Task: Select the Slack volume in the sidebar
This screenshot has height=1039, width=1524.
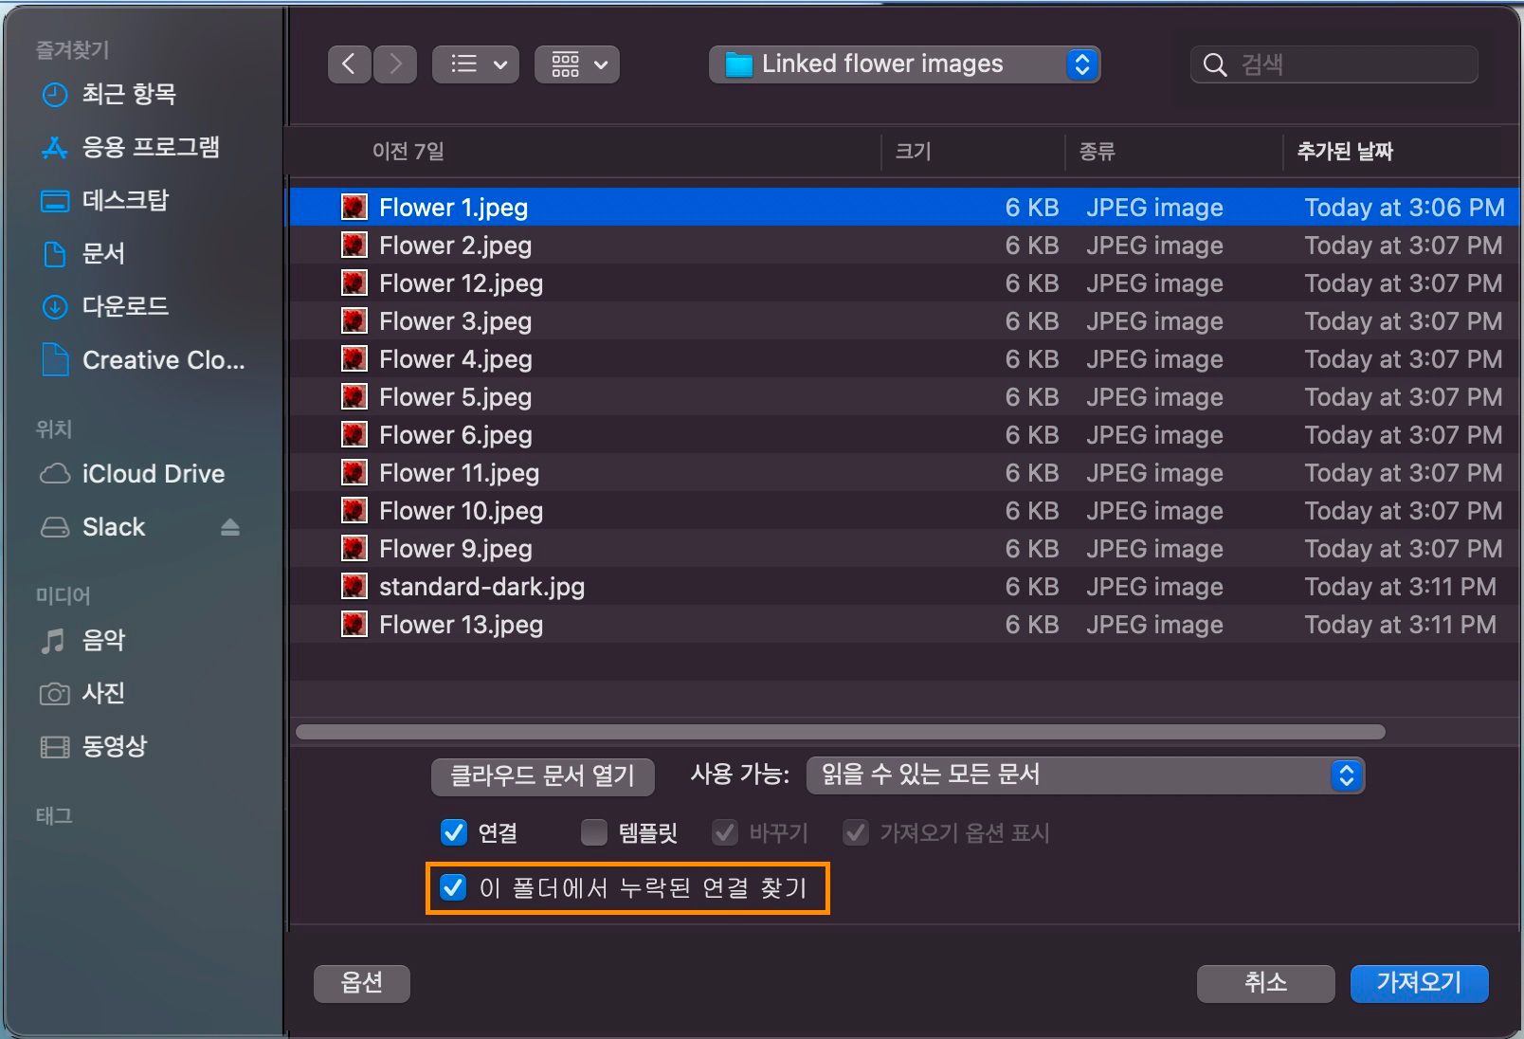Action: (93, 527)
